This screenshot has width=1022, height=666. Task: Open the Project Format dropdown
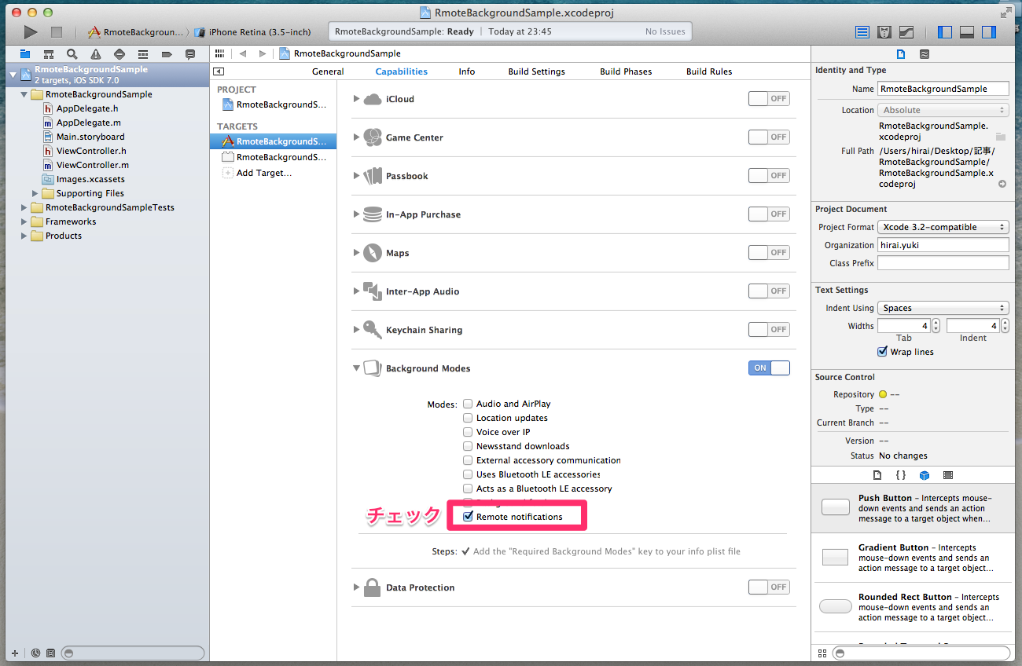942,226
